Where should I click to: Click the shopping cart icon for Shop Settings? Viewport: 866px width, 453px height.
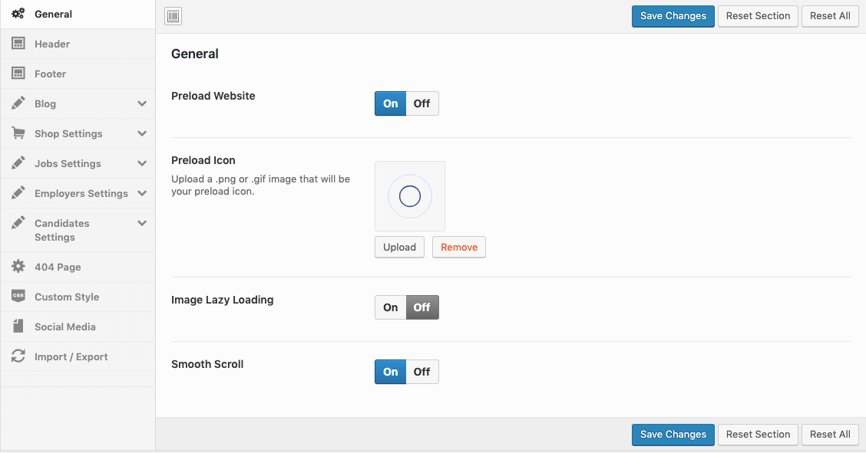(x=18, y=133)
